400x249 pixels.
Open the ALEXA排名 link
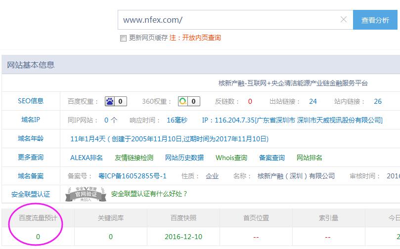[x=87, y=158]
